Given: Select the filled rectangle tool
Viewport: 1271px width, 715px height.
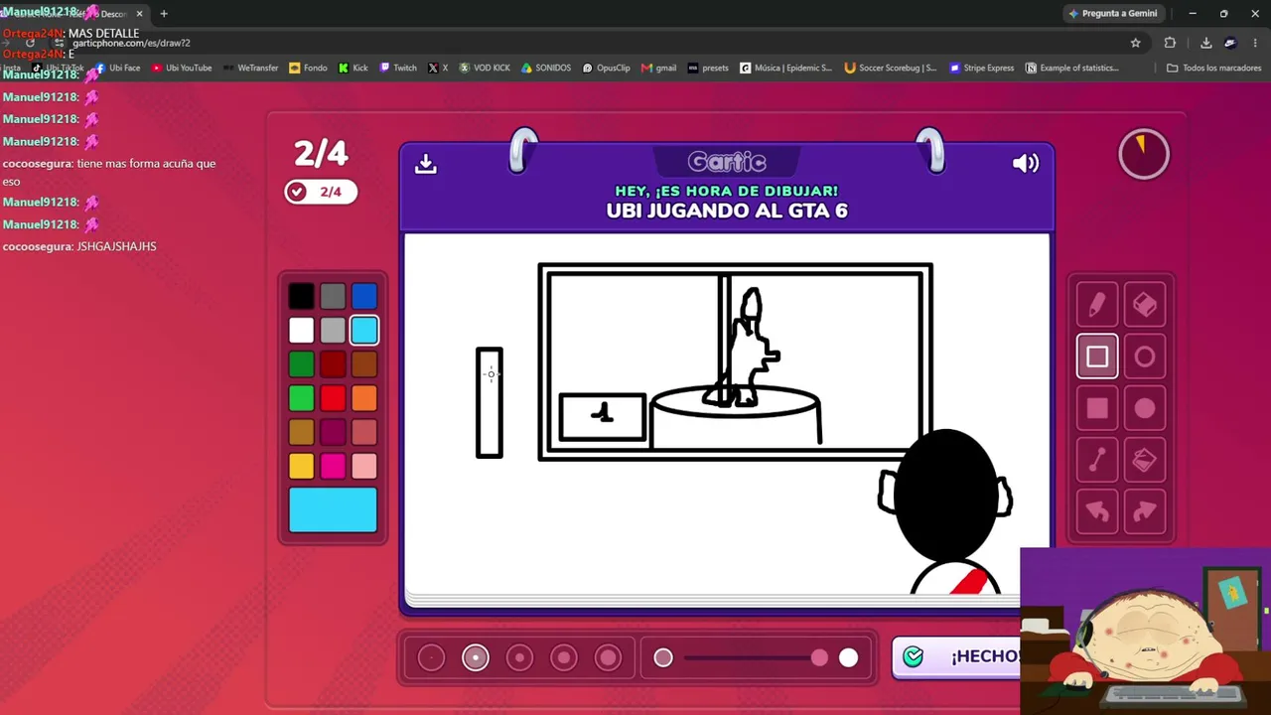Looking at the screenshot, I should pyautogui.click(x=1097, y=408).
